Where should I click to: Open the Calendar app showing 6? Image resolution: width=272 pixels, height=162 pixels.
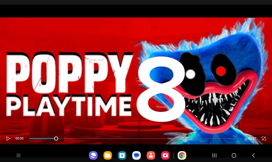(122, 155)
